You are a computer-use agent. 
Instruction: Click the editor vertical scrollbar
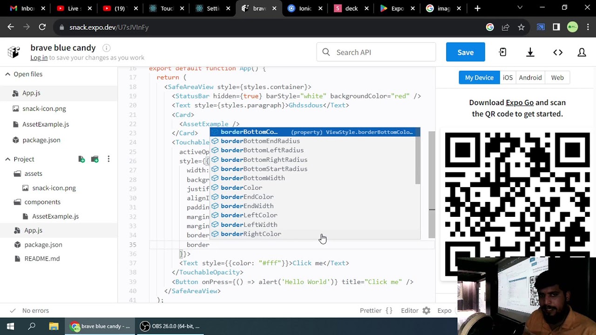click(x=432, y=186)
